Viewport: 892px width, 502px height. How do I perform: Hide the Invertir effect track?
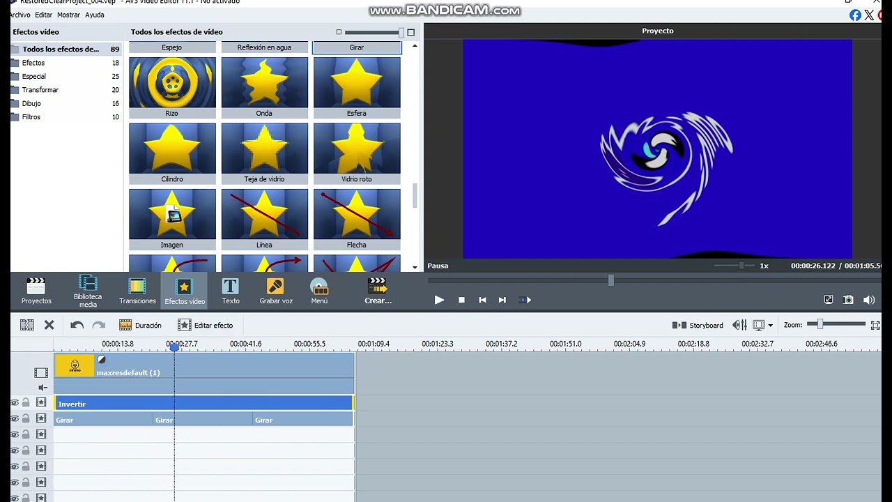[15, 402]
